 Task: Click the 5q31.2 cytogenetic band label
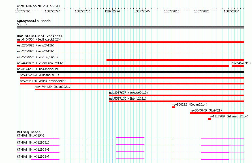coord(22,24)
